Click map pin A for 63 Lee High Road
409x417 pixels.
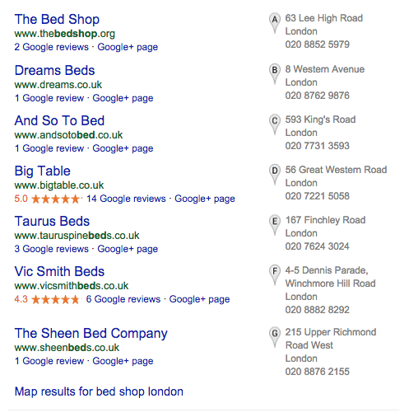(x=274, y=23)
